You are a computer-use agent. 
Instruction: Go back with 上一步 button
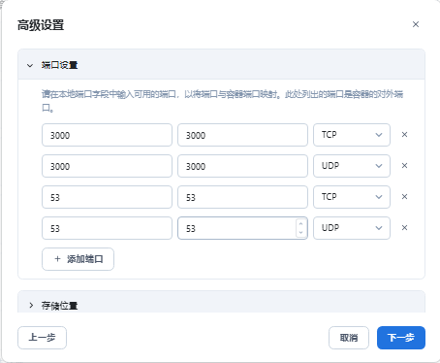click(42, 338)
